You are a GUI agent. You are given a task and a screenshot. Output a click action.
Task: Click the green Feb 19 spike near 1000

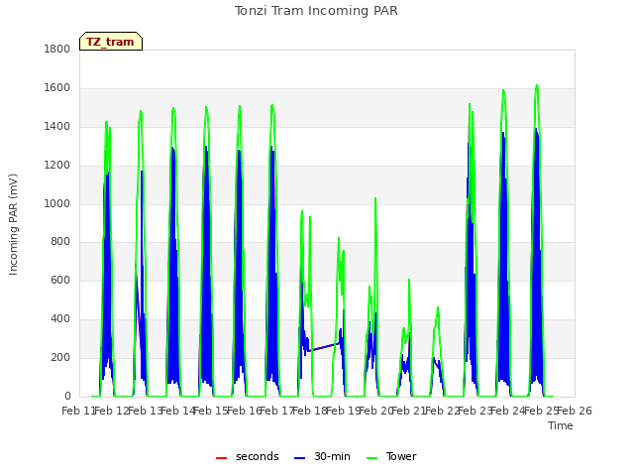tap(375, 199)
